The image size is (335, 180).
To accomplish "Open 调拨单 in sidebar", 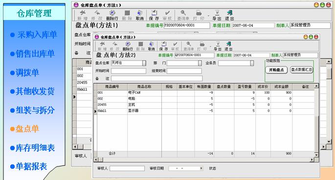I will coord(27,73).
